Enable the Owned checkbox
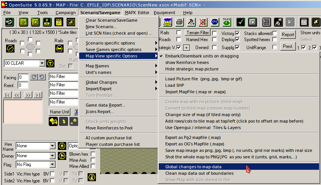 pos(214,48)
